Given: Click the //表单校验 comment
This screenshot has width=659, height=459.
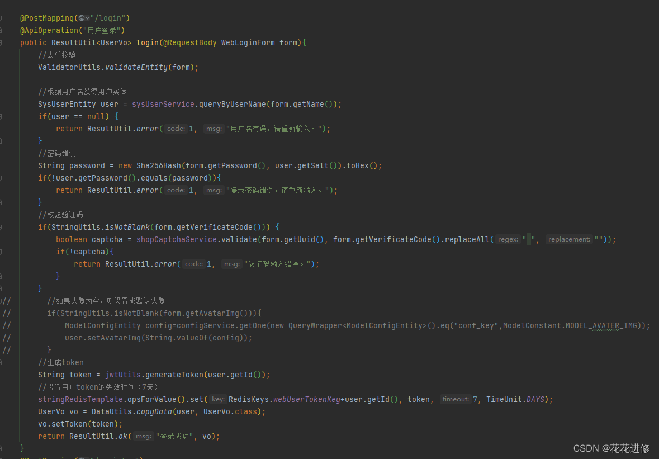Looking at the screenshot, I should [x=57, y=55].
